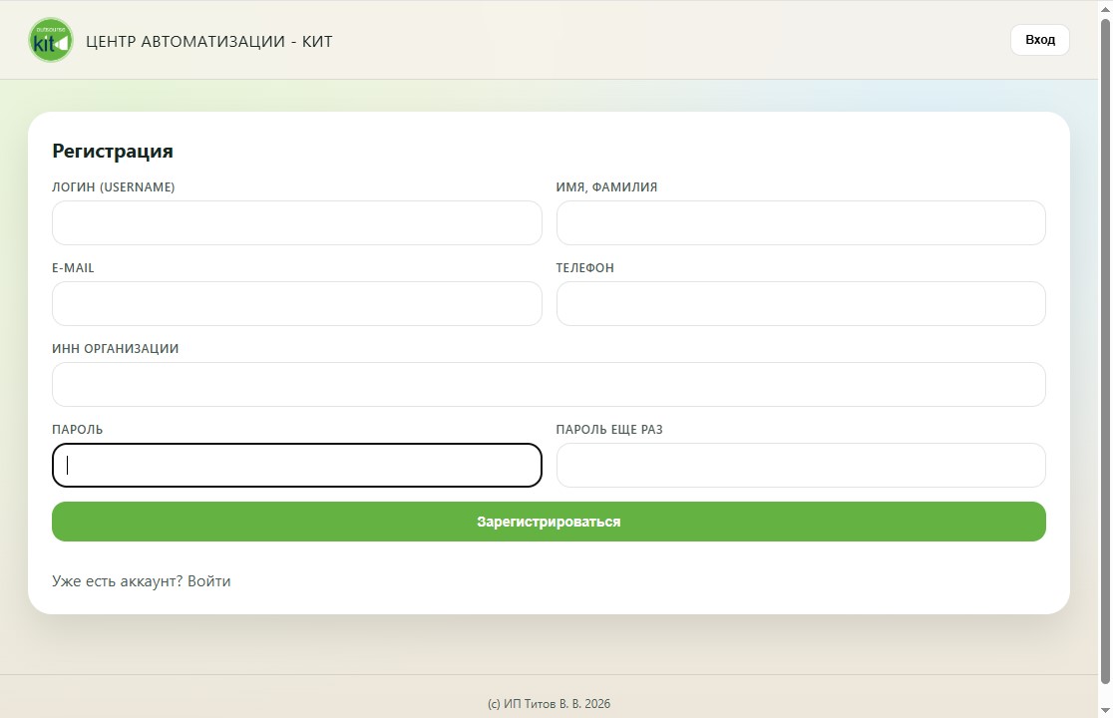Image resolution: width=1113 pixels, height=718 pixels.
Task: Click the scrollbar up arrow
Action: pyautogui.click(x=1105, y=8)
